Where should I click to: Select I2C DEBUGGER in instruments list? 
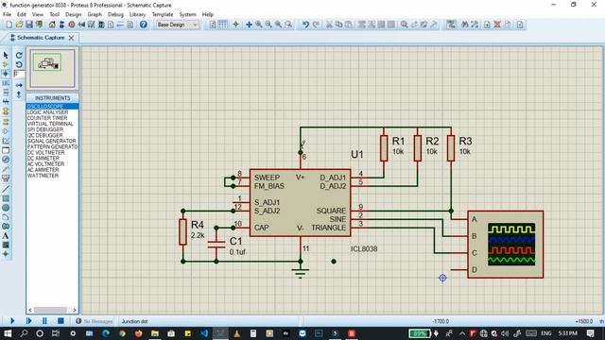tap(53, 135)
